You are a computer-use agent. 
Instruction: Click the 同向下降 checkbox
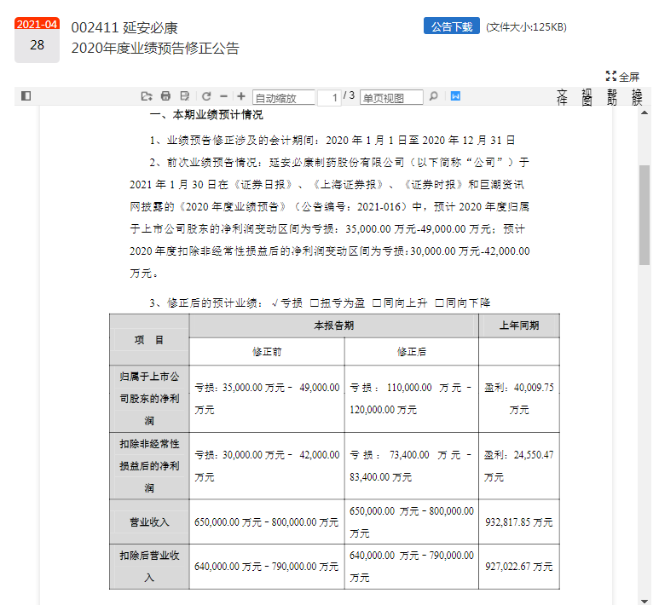tap(439, 302)
